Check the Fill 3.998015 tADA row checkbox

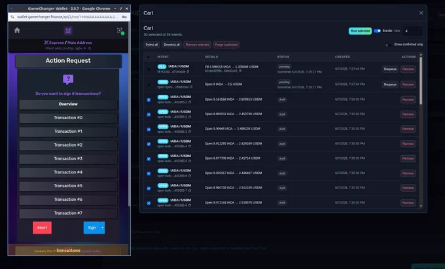point(149,69)
